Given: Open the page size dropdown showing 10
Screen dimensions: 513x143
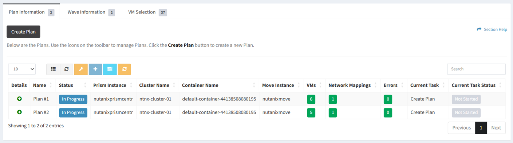Looking at the screenshot, I should click(x=22, y=69).
